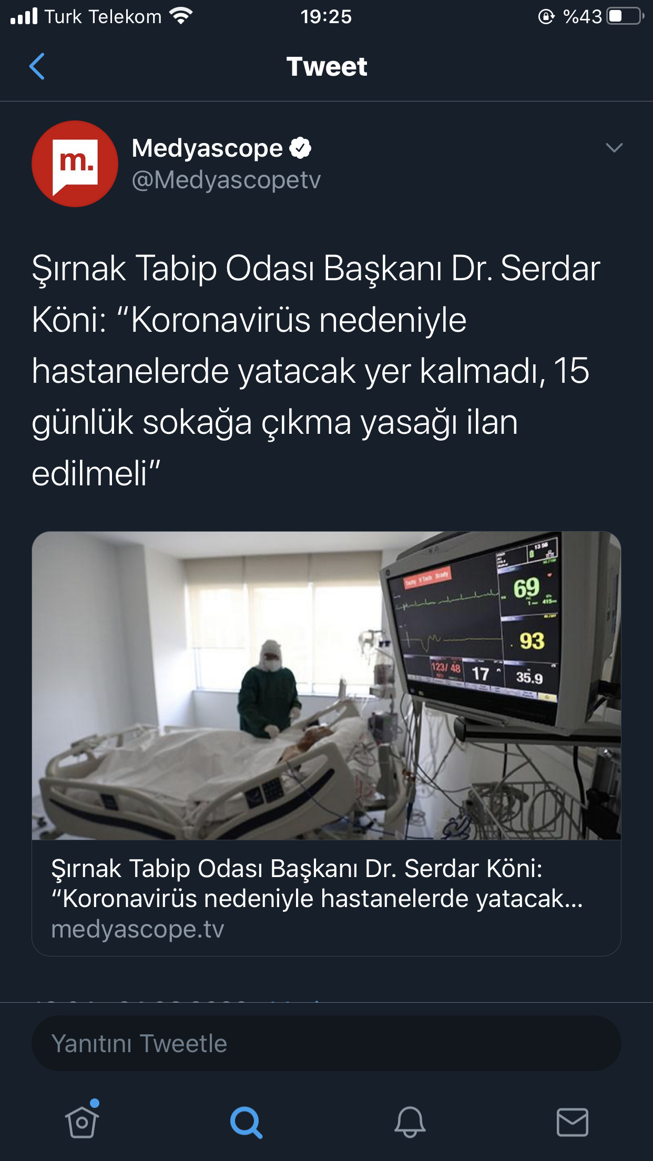
Task: Open Medyascope red profile avatar
Action: [x=75, y=164]
